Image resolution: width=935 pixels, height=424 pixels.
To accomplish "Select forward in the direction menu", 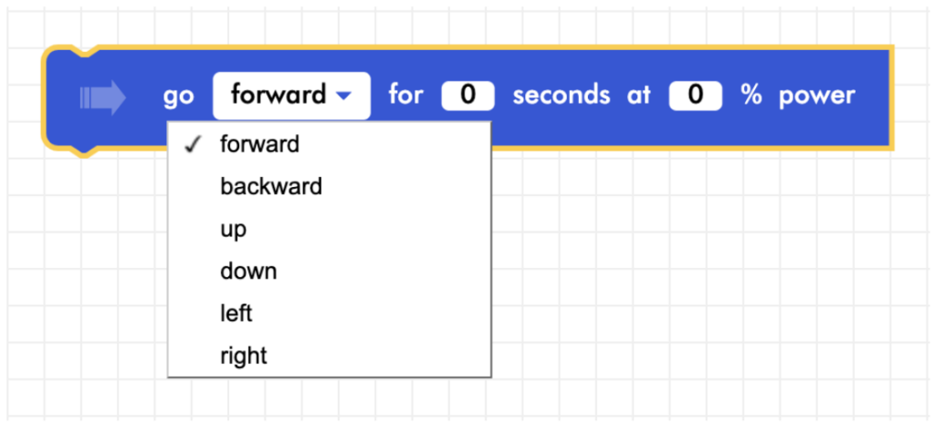I will click(259, 144).
